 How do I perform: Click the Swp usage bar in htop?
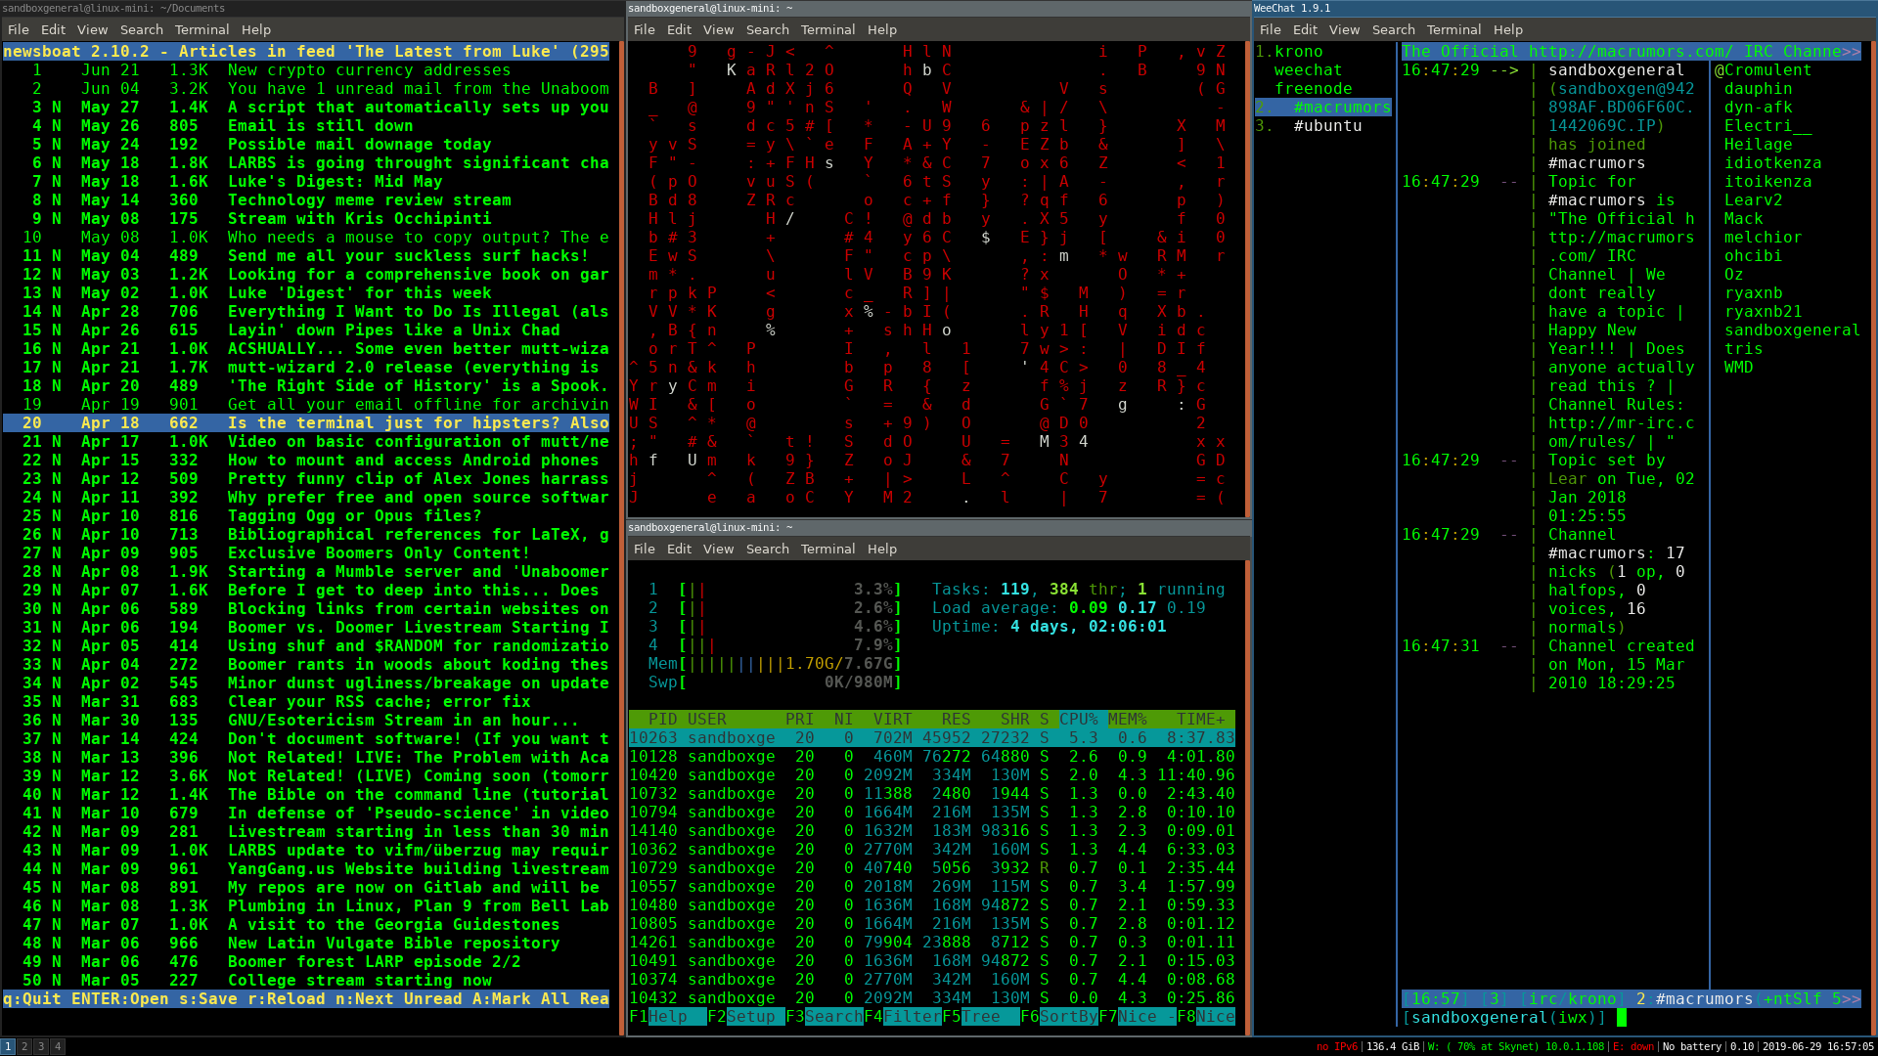(x=775, y=682)
